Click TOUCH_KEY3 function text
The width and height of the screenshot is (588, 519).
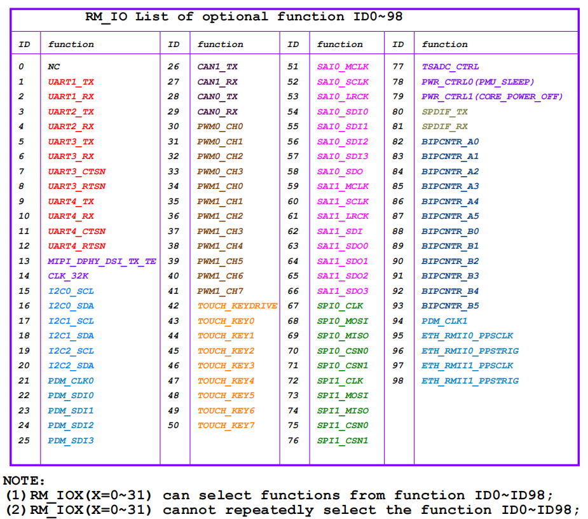[226, 366]
